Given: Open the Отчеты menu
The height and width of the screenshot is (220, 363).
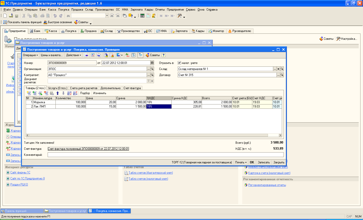Looking at the screenshot, I should pyautogui.click(x=160, y=10).
